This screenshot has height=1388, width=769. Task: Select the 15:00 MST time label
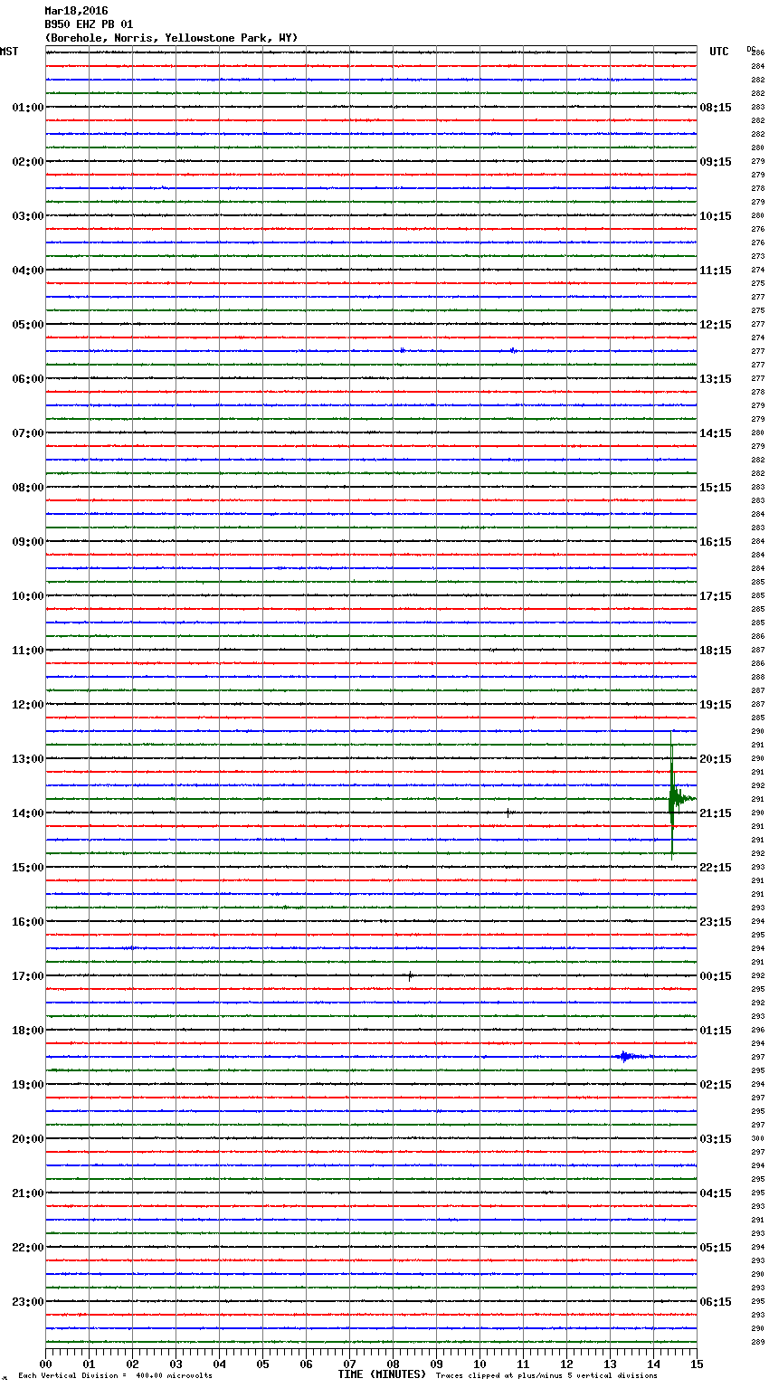click(x=28, y=868)
